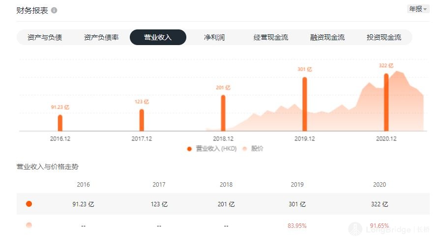
Task: Click the orange revenue dot in table row
Action: coord(29,204)
